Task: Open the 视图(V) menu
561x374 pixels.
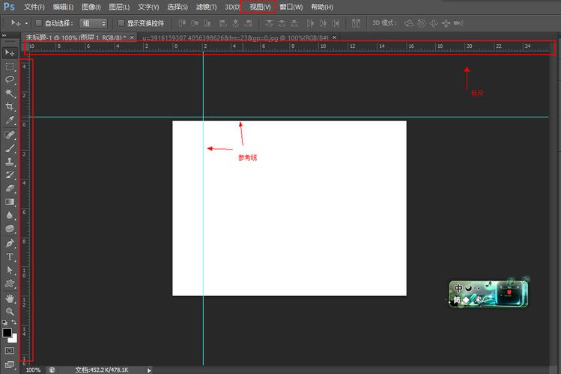Action: tap(260, 7)
